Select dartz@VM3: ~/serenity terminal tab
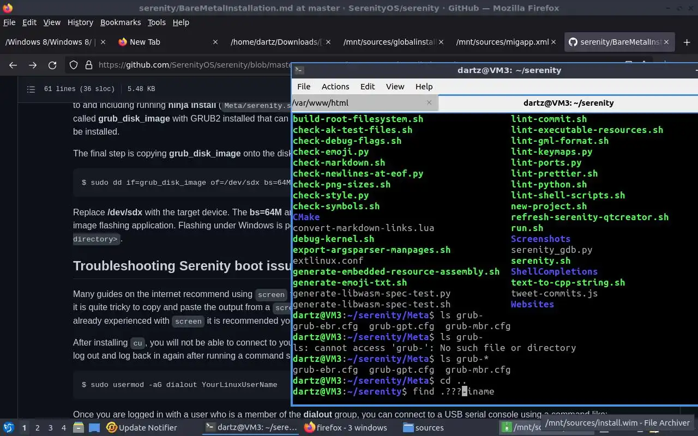 [568, 102]
